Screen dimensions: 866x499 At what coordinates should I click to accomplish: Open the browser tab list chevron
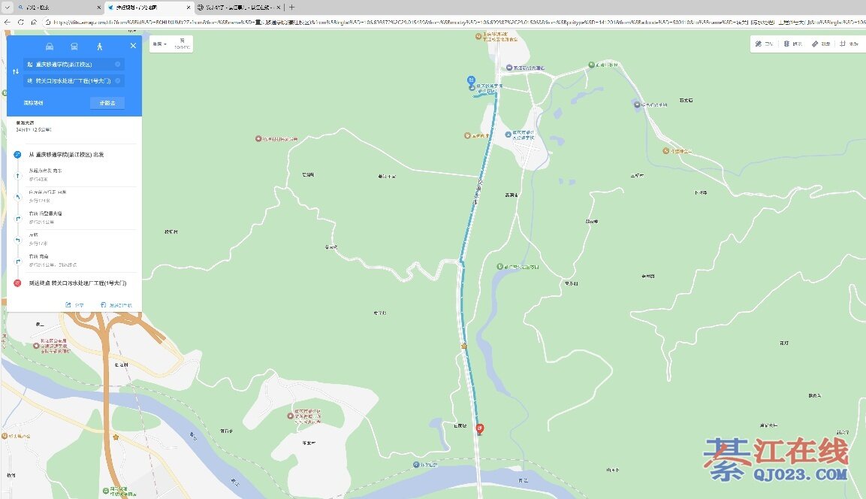click(x=7, y=7)
